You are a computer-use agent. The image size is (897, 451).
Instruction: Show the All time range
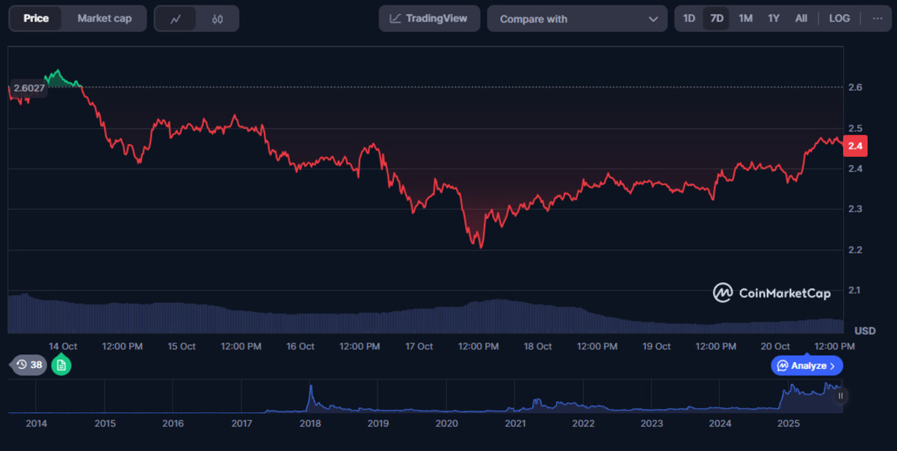tap(801, 19)
